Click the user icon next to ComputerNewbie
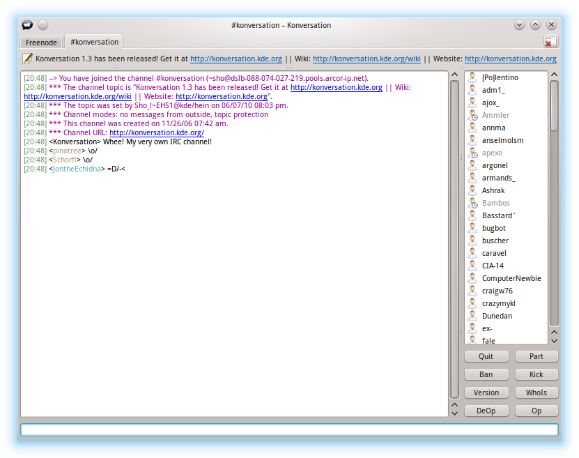This screenshot has height=458, width=579. tap(472, 278)
